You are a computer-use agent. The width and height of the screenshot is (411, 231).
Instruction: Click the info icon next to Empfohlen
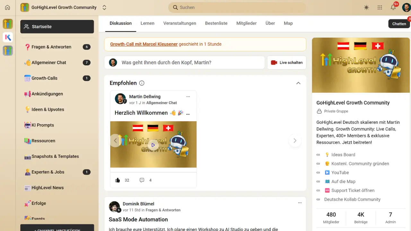(x=142, y=83)
